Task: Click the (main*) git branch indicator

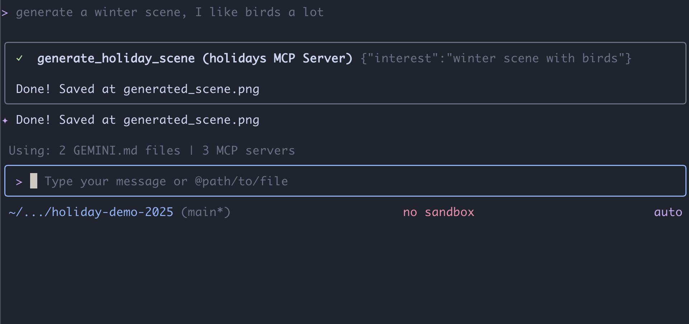Action: [x=205, y=212]
